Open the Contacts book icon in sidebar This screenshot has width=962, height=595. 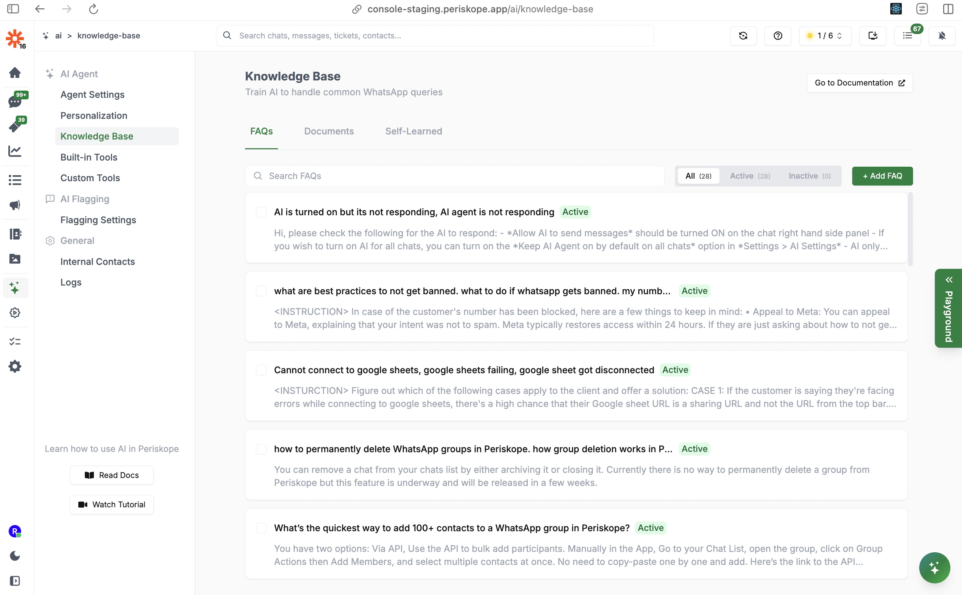15,234
